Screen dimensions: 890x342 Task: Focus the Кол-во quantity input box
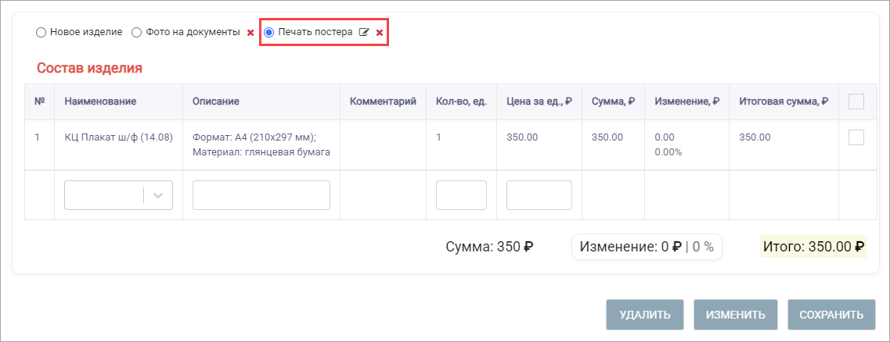coord(462,195)
